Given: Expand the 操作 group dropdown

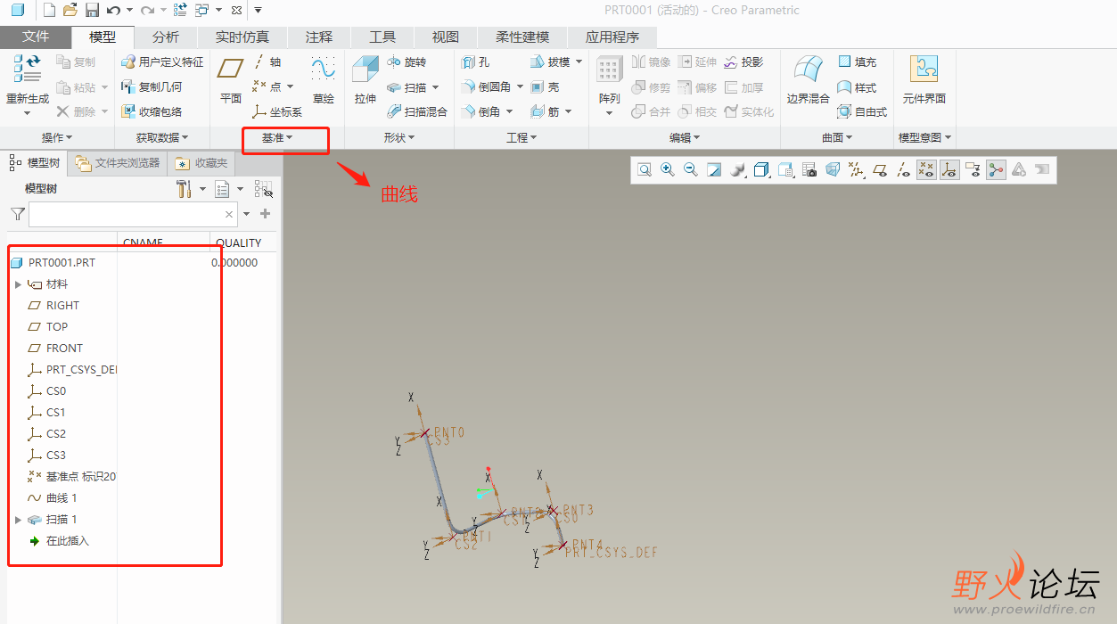Looking at the screenshot, I should (57, 137).
